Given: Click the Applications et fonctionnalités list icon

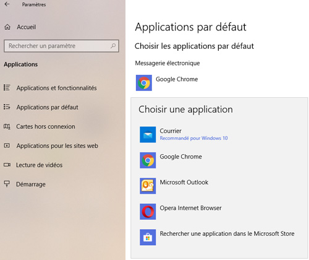Looking at the screenshot, I should tap(7, 88).
